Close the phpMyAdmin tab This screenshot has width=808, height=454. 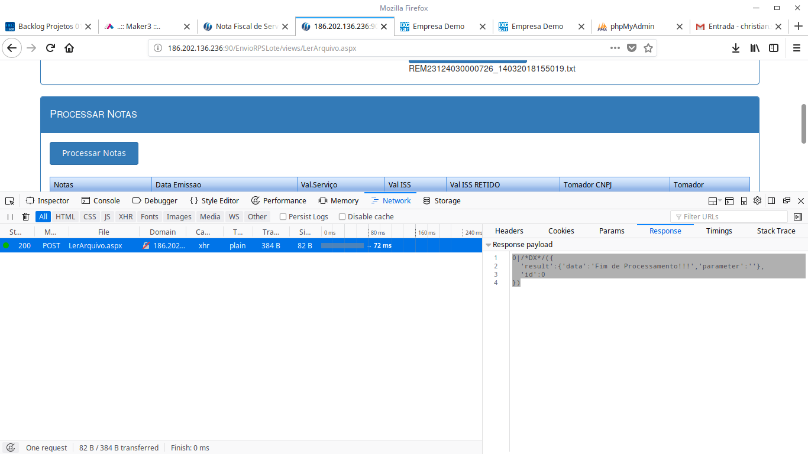(679, 26)
